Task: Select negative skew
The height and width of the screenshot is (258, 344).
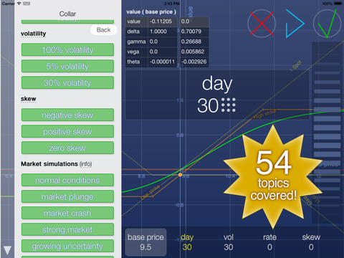Action: 67,115
